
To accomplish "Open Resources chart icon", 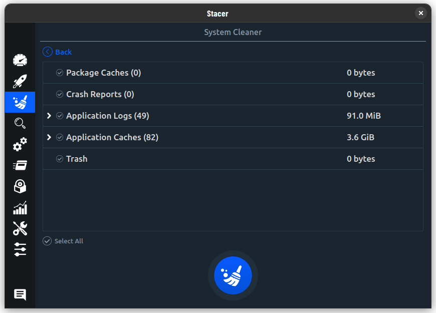I will tap(20, 208).
